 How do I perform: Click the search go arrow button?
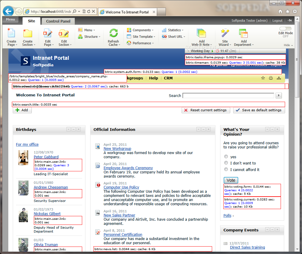click(279, 95)
